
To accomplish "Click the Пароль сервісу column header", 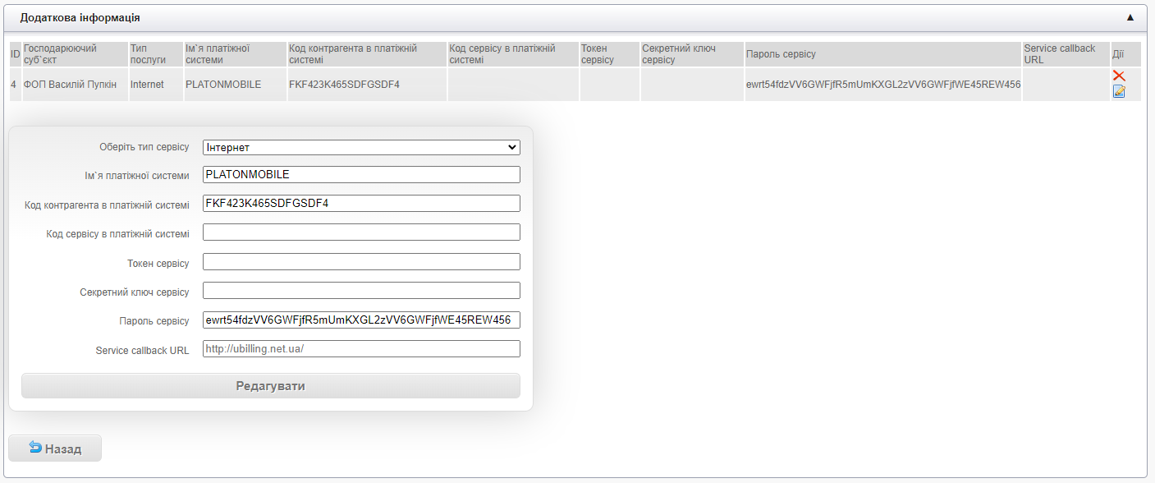I will click(x=781, y=54).
